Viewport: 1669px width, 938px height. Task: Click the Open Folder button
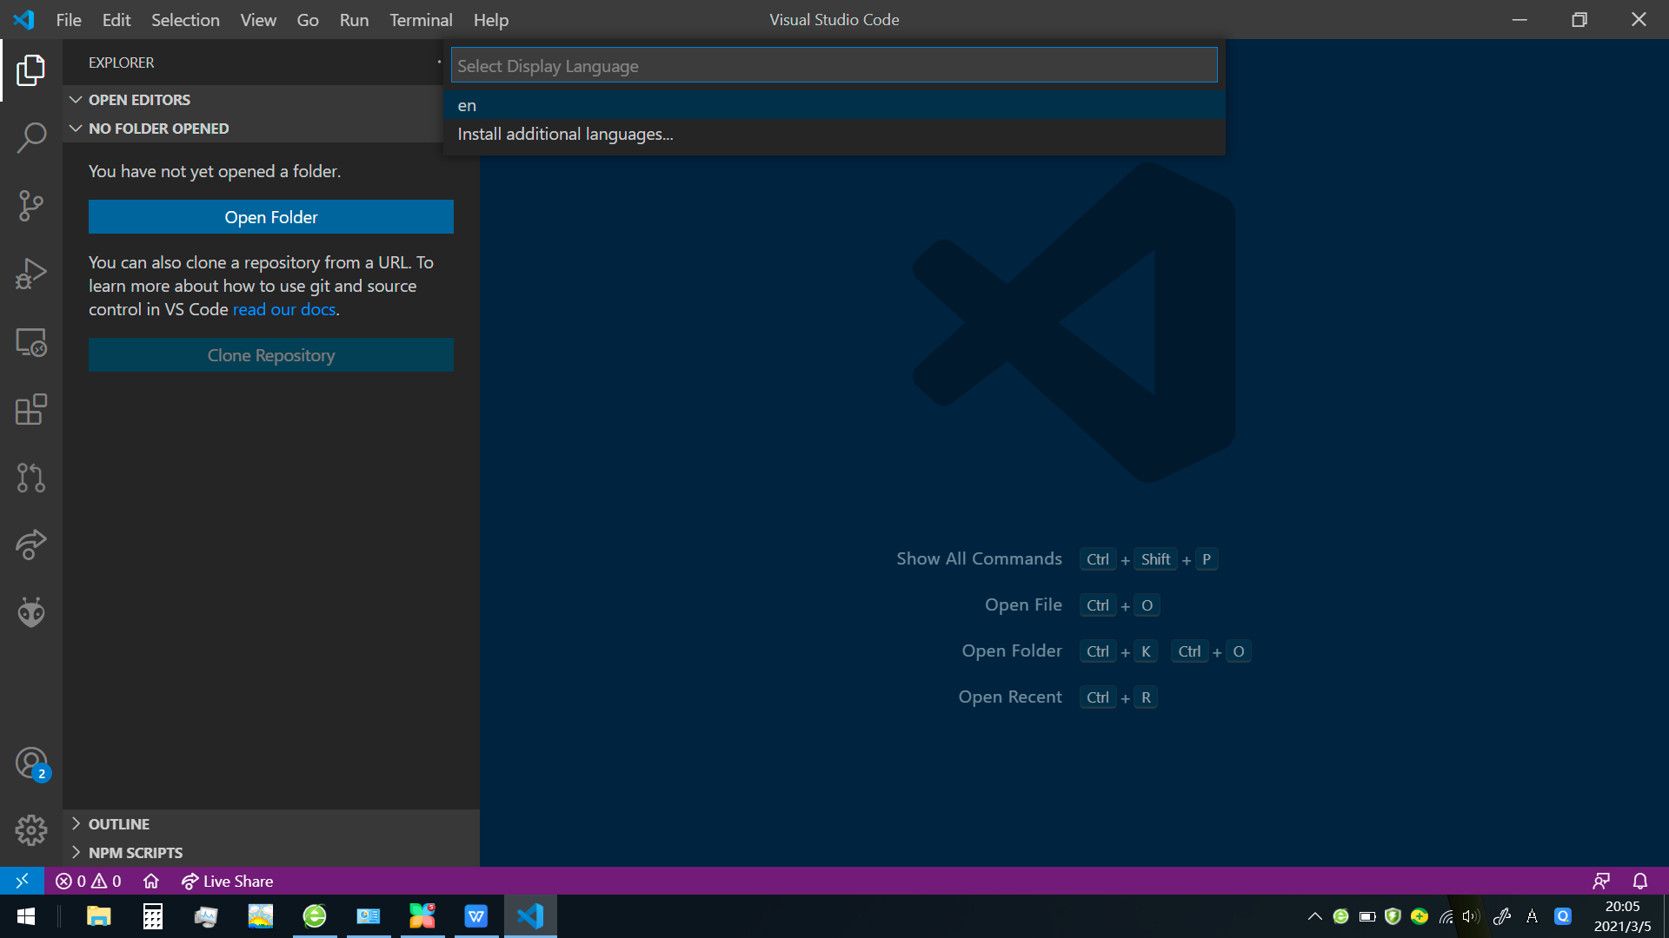(x=270, y=217)
